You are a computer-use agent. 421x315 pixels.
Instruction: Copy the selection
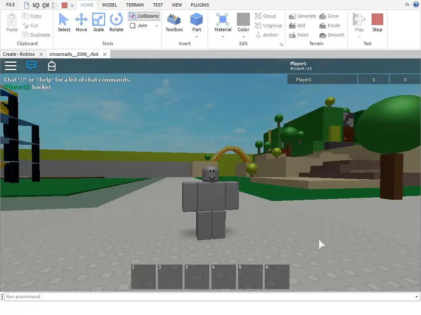click(x=32, y=16)
